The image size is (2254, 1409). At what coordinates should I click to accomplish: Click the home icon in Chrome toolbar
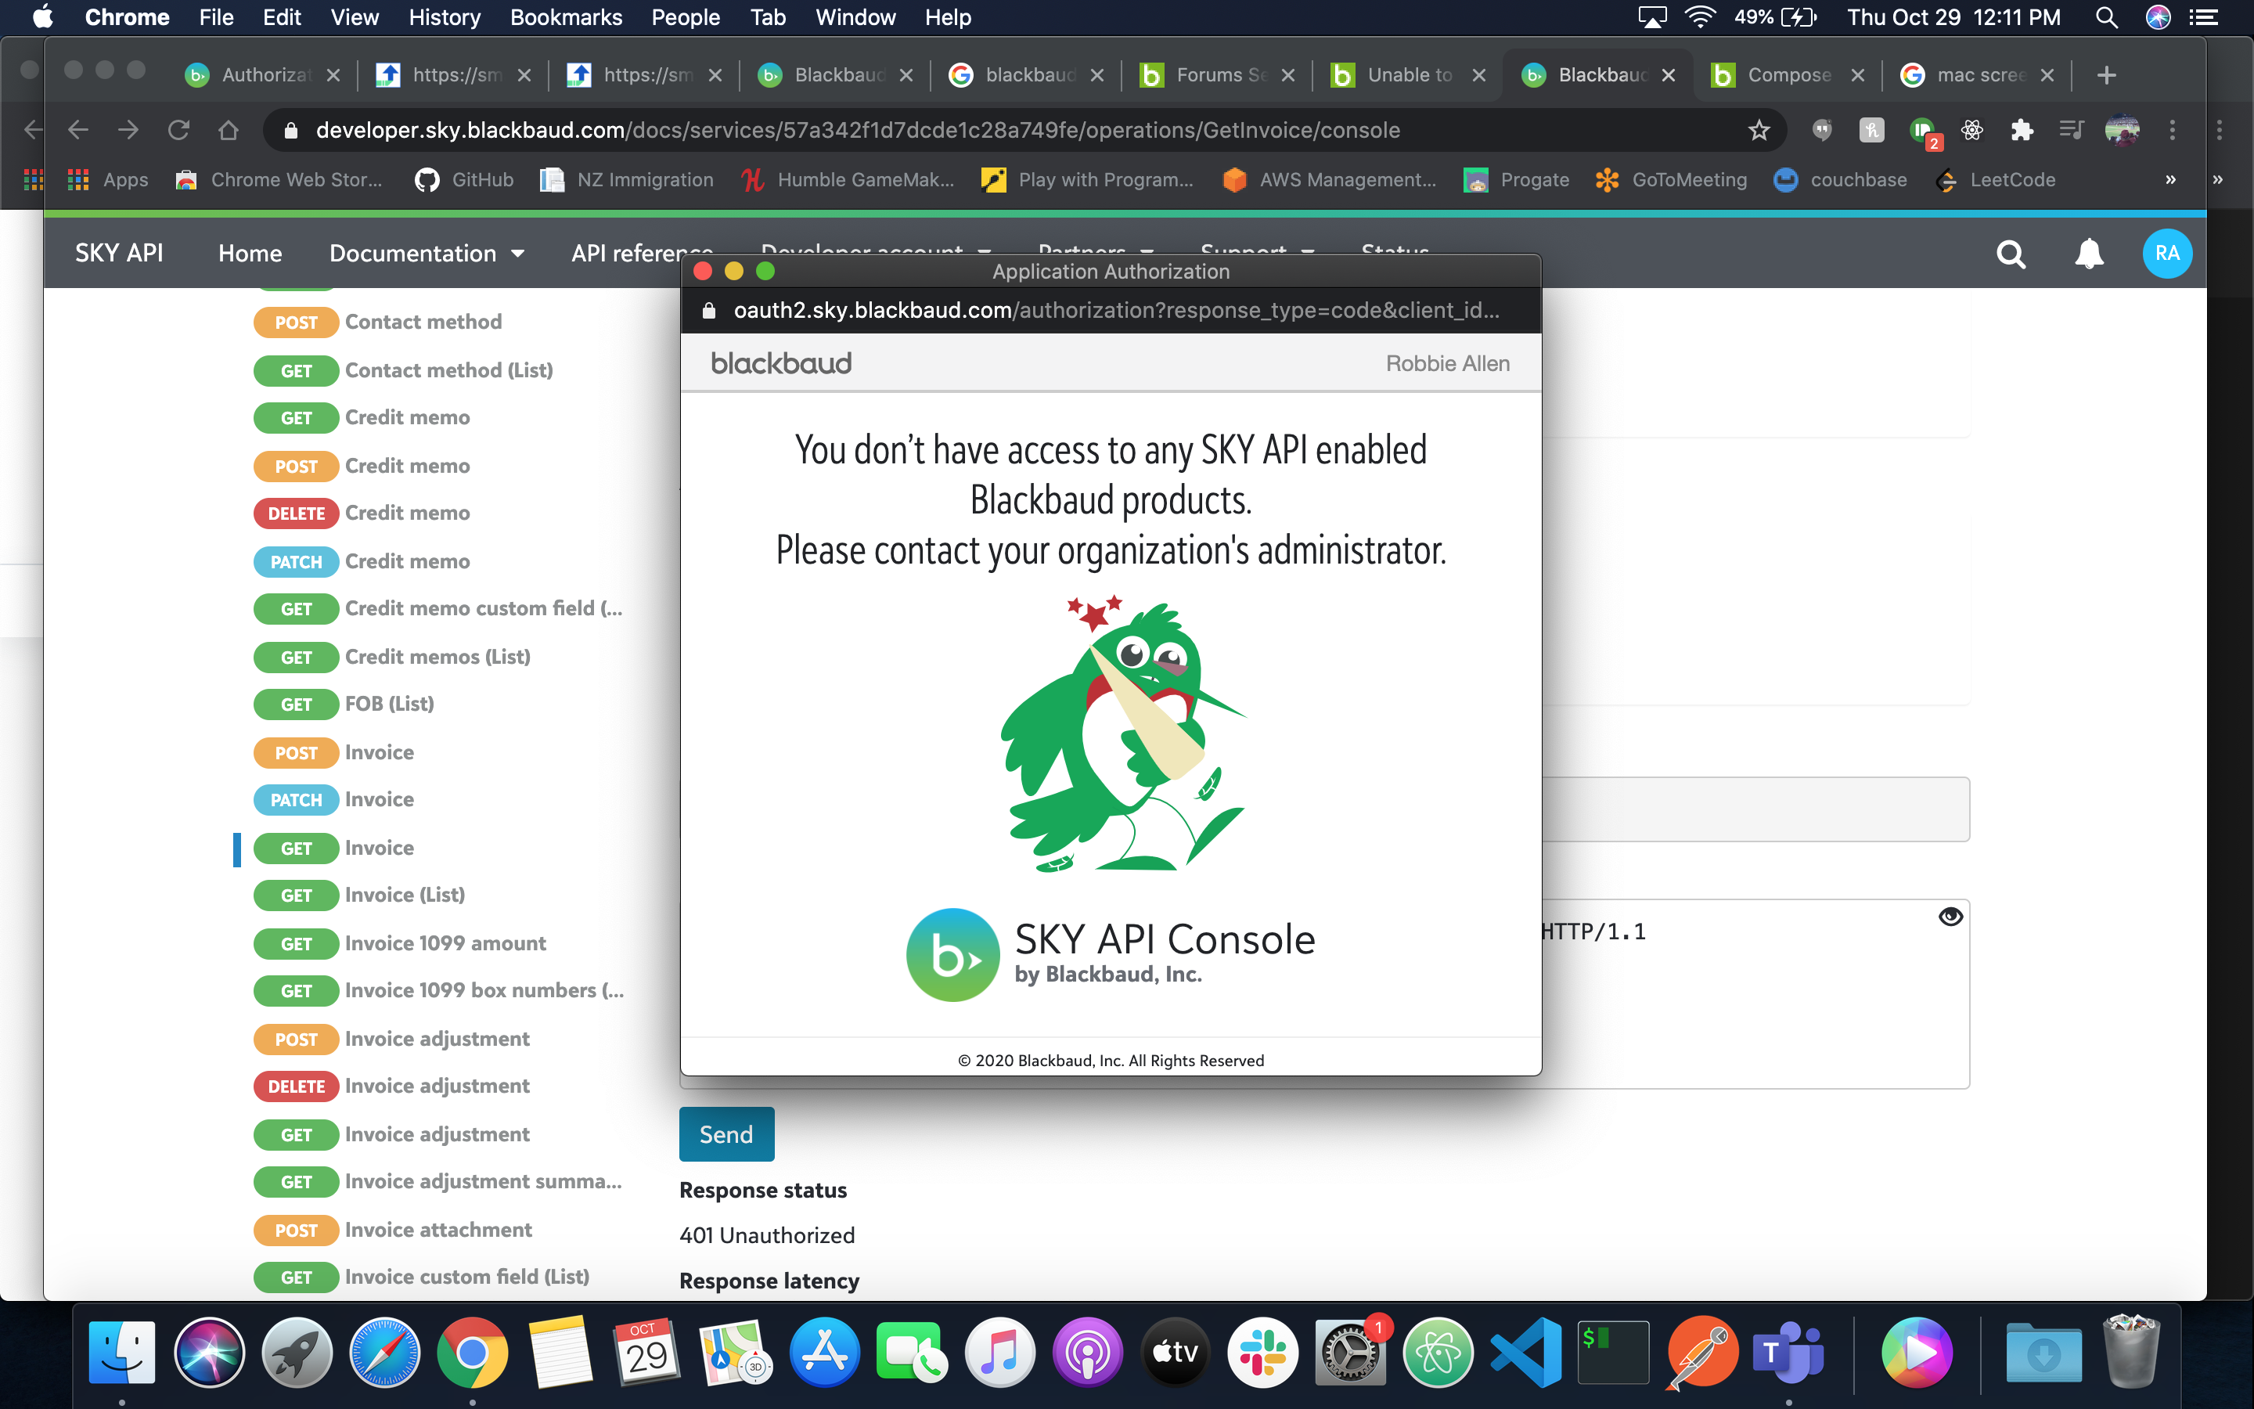(229, 131)
